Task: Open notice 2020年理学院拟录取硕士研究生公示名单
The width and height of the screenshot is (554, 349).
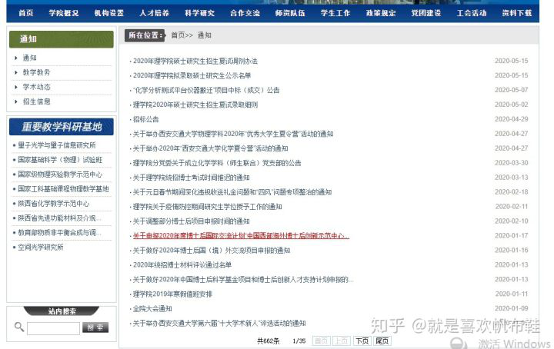Action: (x=192, y=75)
